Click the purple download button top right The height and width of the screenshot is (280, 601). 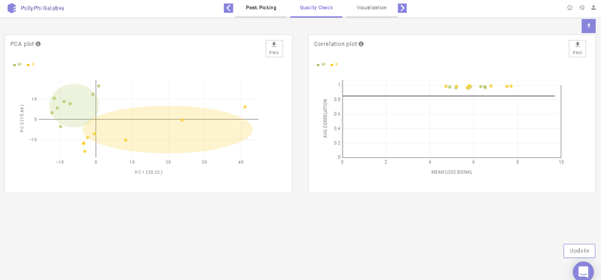(x=589, y=26)
